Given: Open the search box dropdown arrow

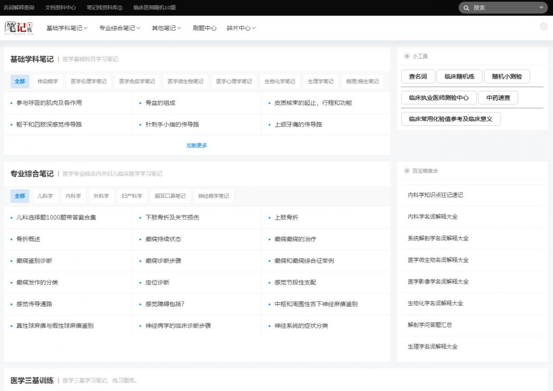Looking at the screenshot, I should pos(541,8).
